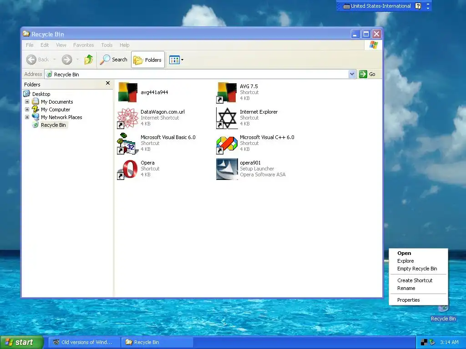Minimize the Recycle Bin window
466x349 pixels.
click(355, 34)
